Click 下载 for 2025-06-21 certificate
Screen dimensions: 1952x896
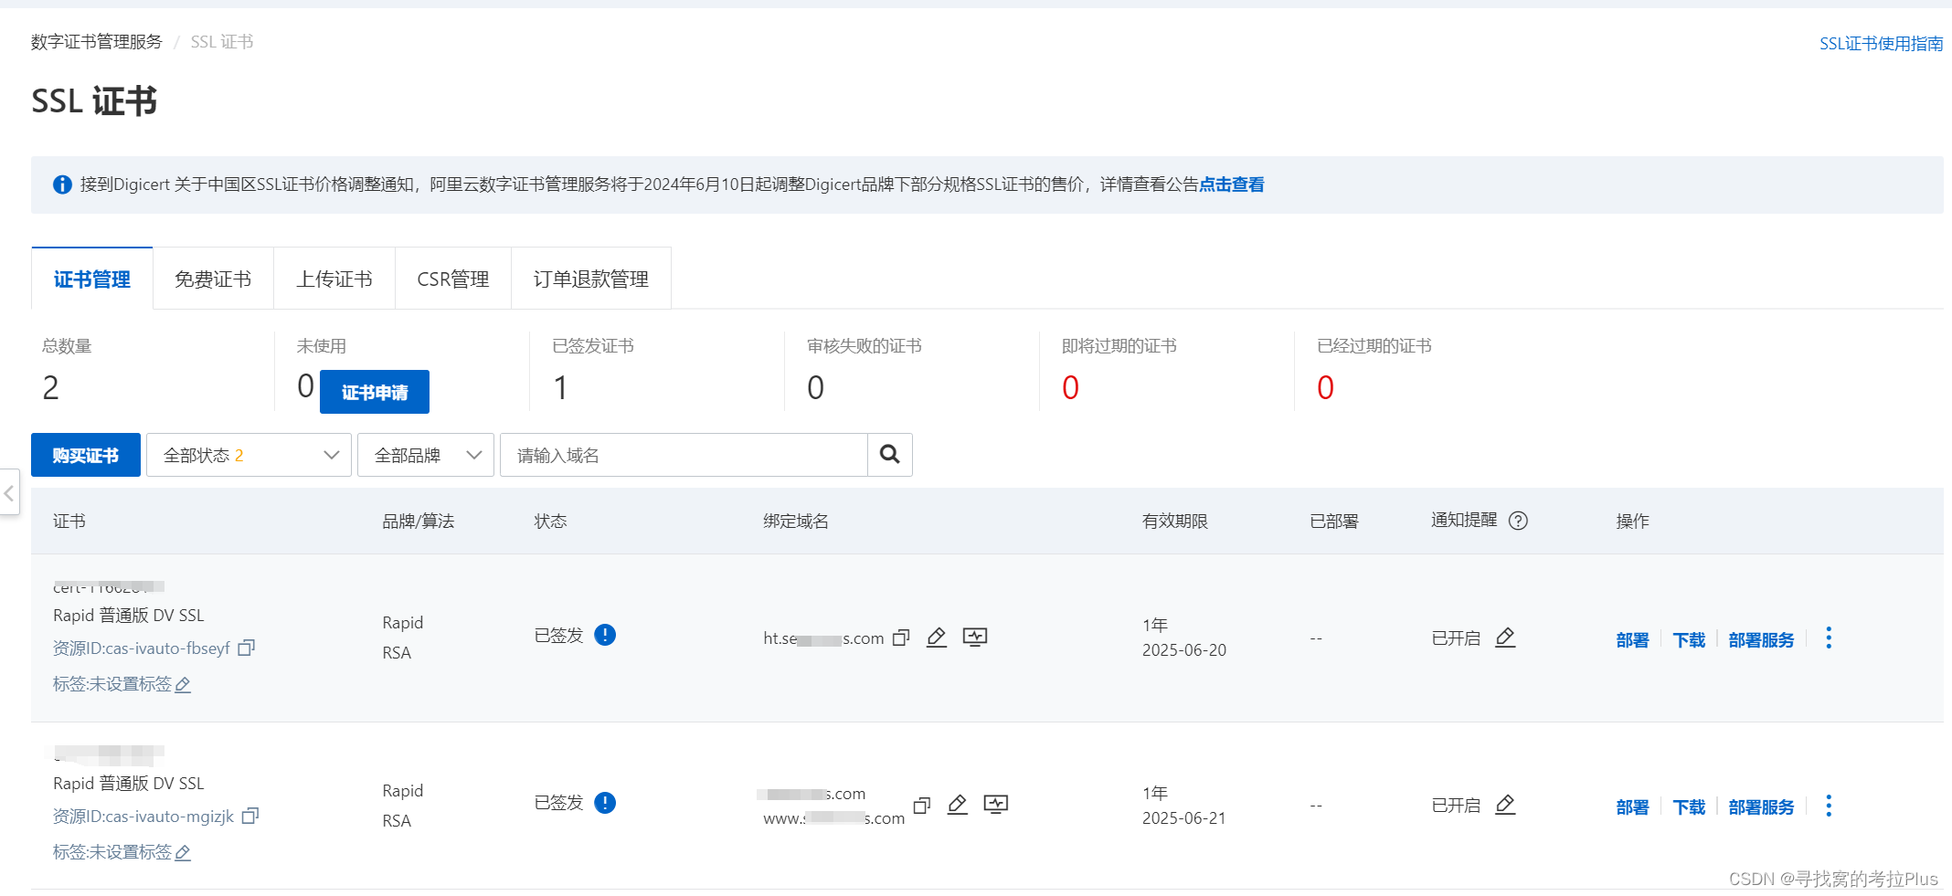tap(1689, 806)
